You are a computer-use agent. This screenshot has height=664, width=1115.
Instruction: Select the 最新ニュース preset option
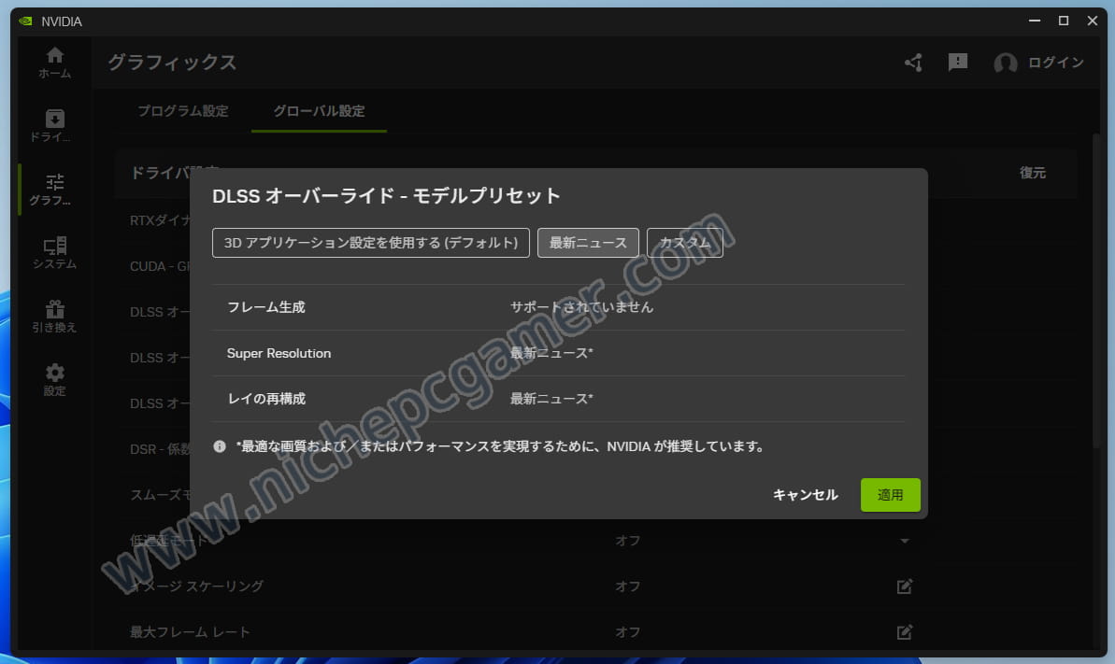[x=588, y=243]
